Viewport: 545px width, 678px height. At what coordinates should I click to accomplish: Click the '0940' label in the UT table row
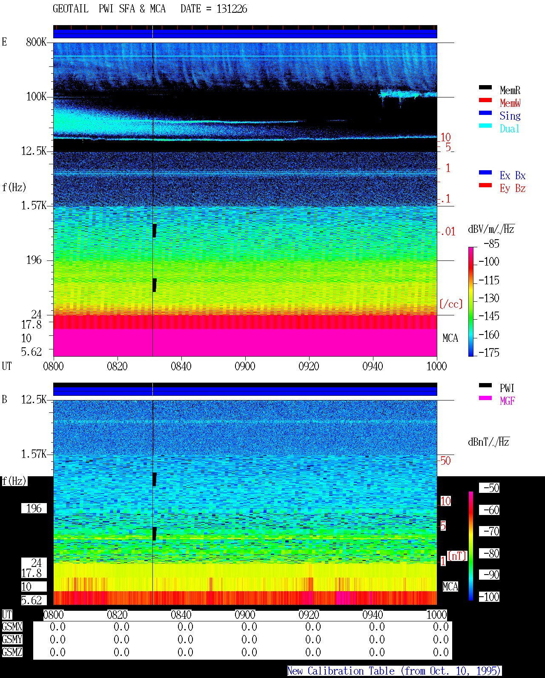pos(373,615)
